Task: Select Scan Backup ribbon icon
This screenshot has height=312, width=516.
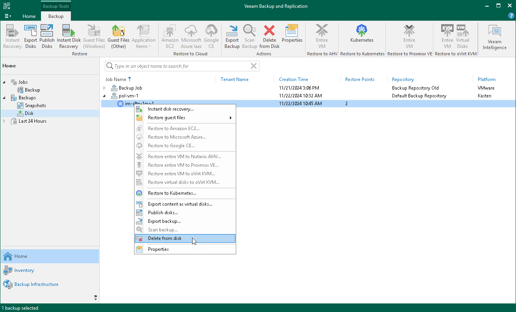Action: pyautogui.click(x=249, y=37)
